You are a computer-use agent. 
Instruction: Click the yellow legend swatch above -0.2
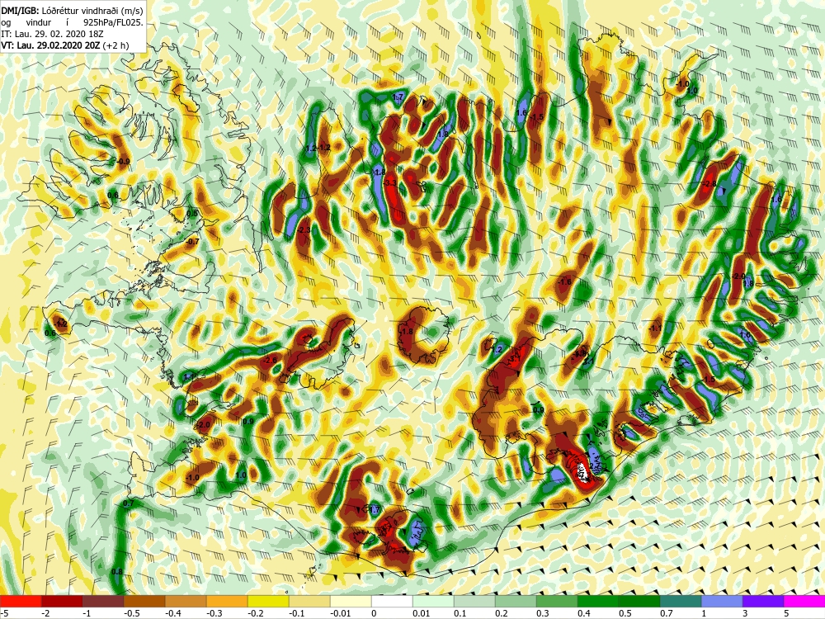(268, 601)
